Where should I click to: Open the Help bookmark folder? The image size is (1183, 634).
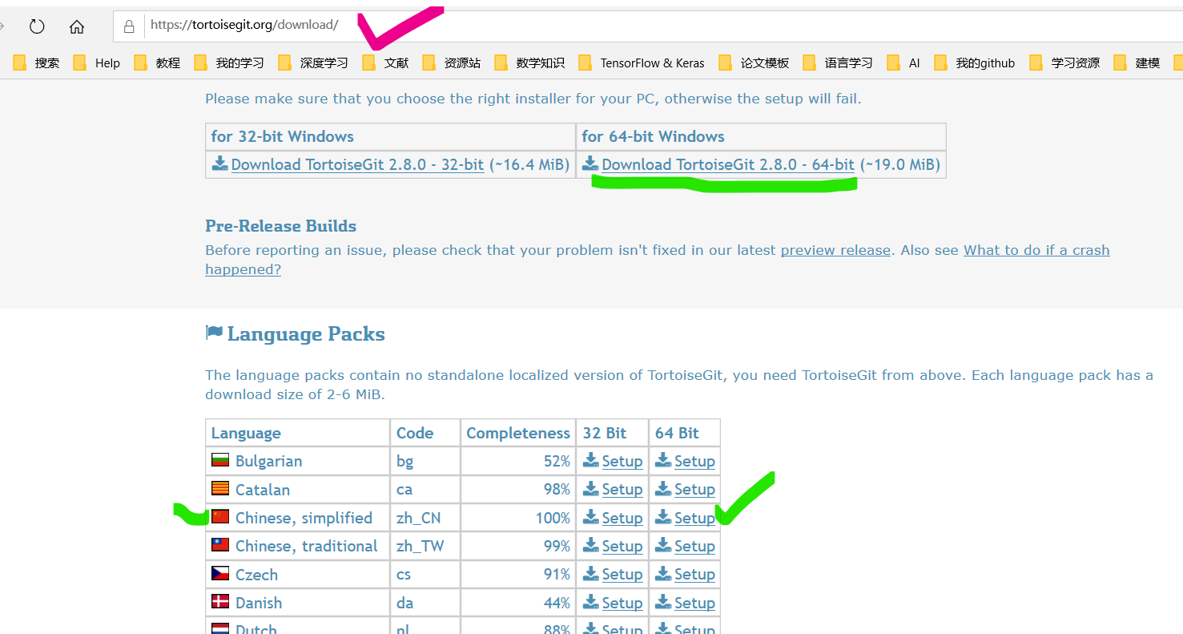[x=97, y=63]
